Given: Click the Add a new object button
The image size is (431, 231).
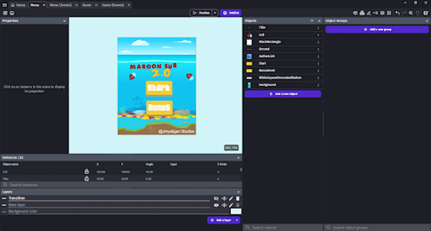Looking at the screenshot, I should click(x=283, y=94).
